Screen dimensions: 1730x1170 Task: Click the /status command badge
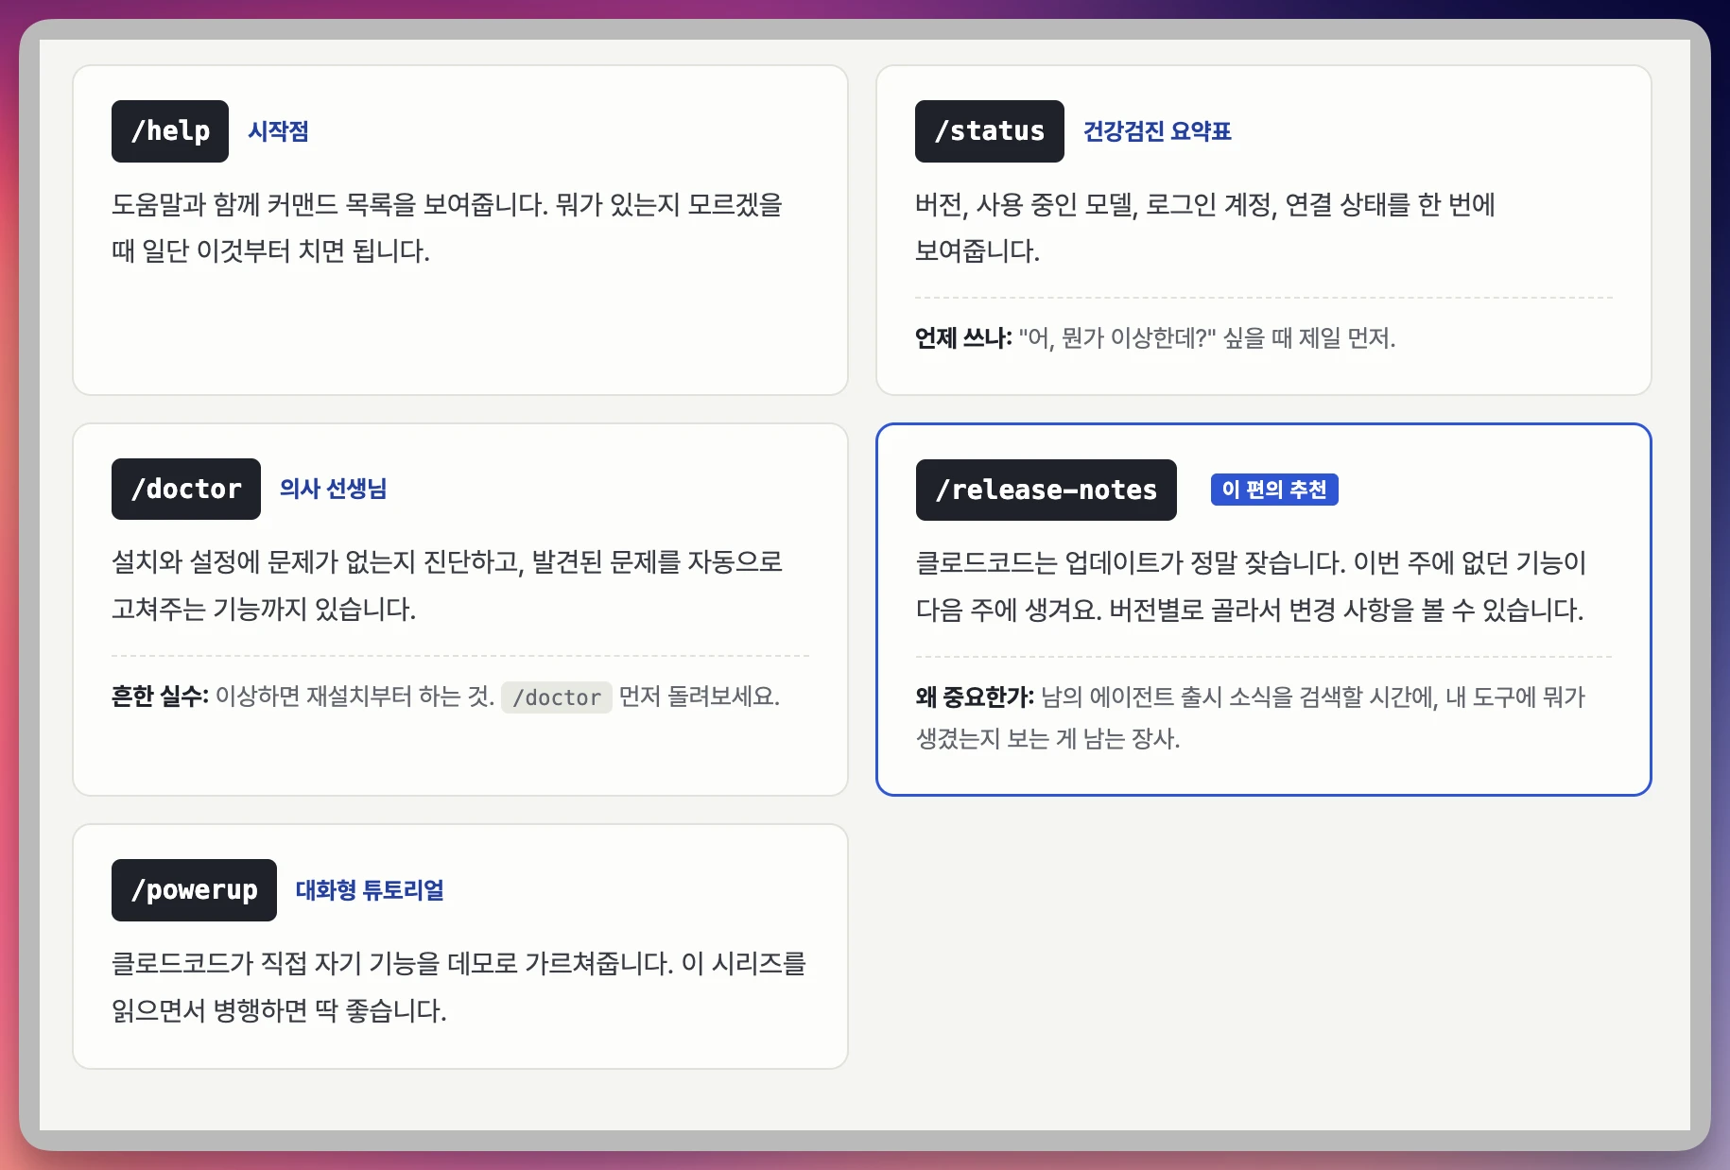pyautogui.click(x=990, y=131)
